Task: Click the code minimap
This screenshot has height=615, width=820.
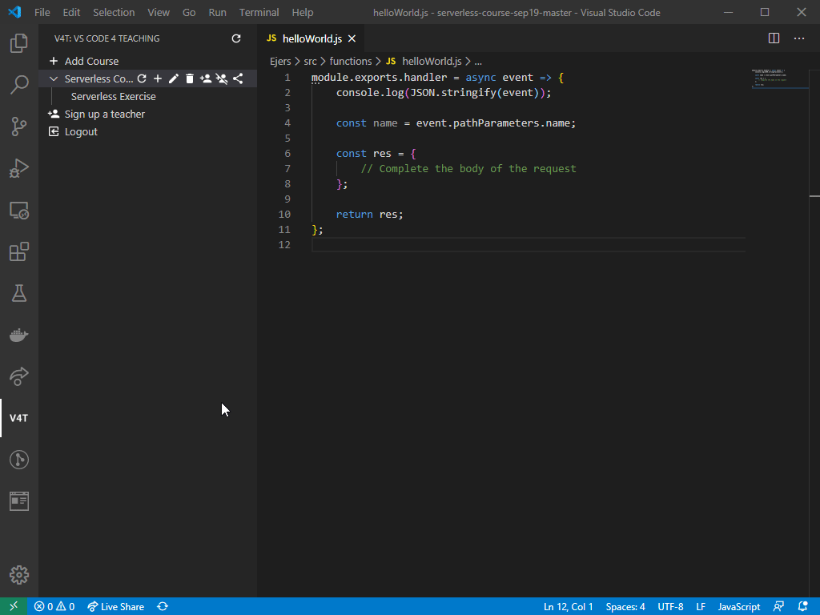Action: pyautogui.click(x=780, y=78)
